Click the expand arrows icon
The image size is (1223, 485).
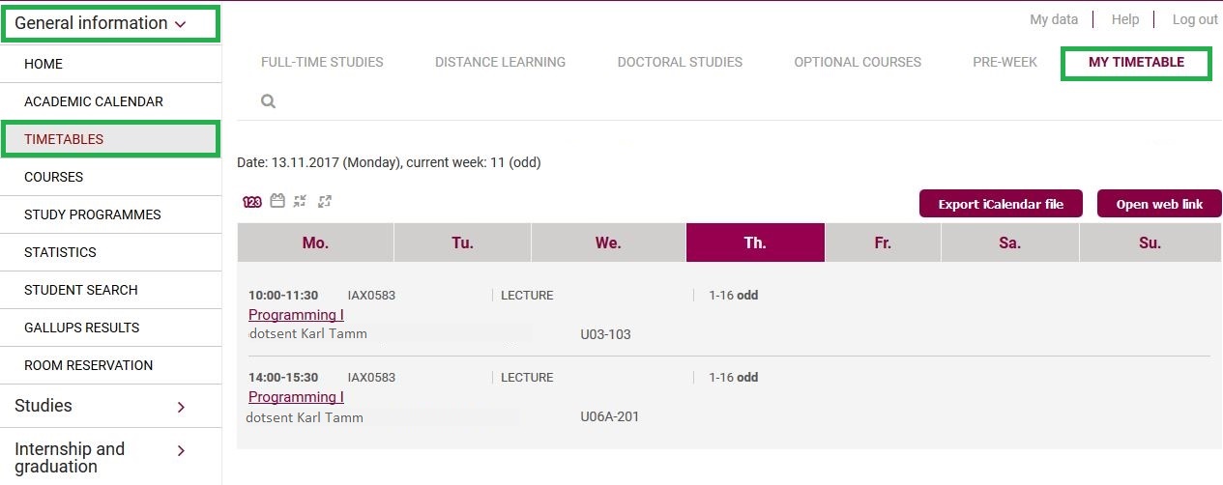tap(325, 201)
